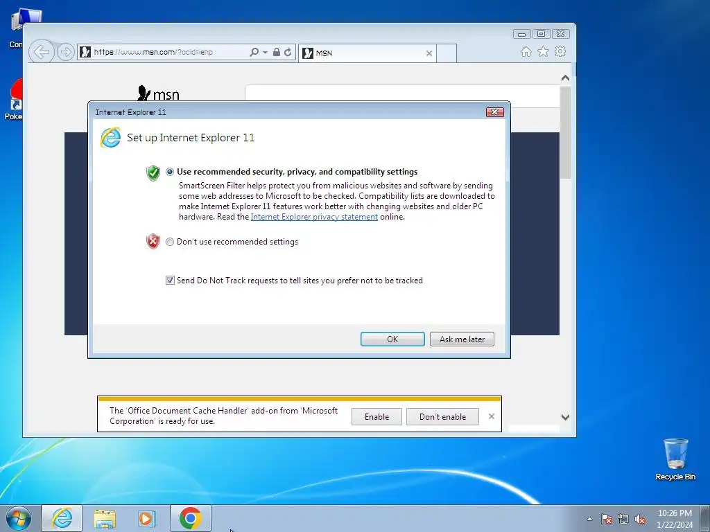This screenshot has height=532, width=710.
Task: Open Google Chrome from taskbar
Action: tap(191, 518)
